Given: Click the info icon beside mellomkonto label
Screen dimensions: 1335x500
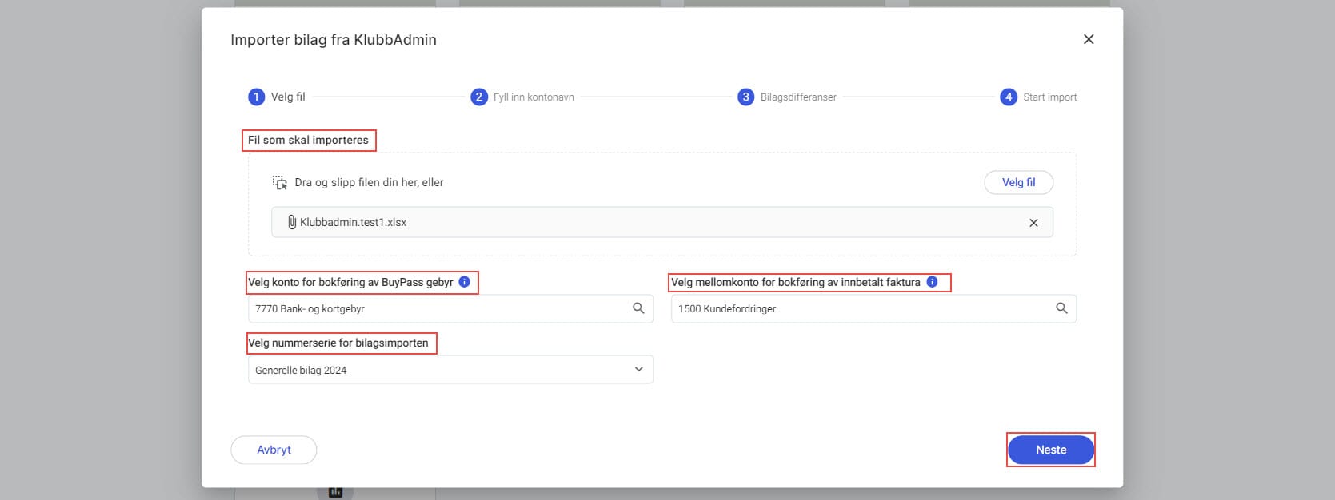Looking at the screenshot, I should (932, 282).
